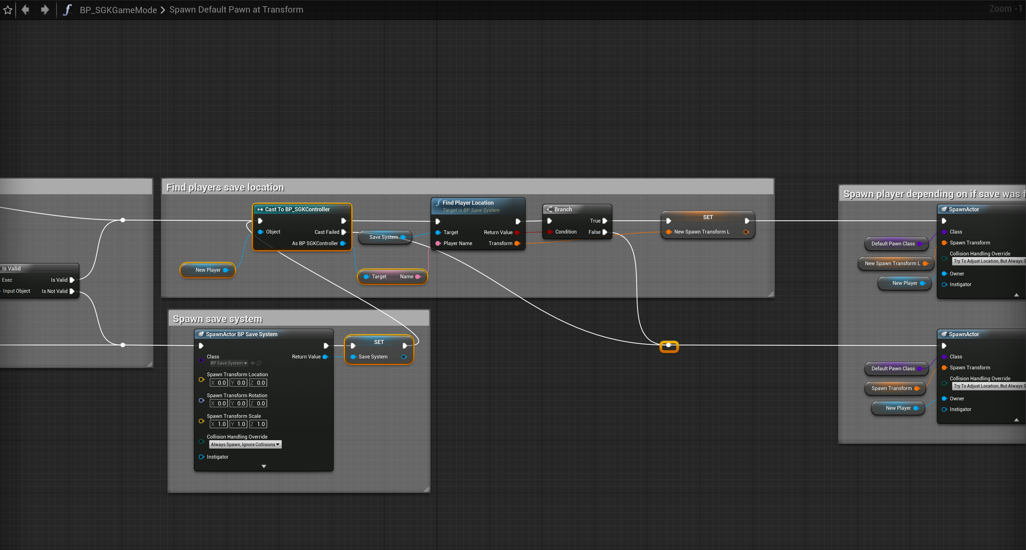Screen dimensions: 1026x550
Task: Click the BP_SGKGameMode breadcrumb
Action: pyautogui.click(x=118, y=10)
